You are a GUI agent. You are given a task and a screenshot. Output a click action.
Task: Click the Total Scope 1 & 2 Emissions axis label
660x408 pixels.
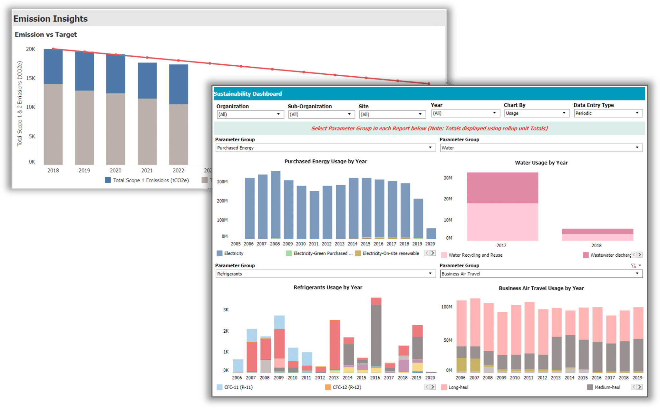(20, 104)
